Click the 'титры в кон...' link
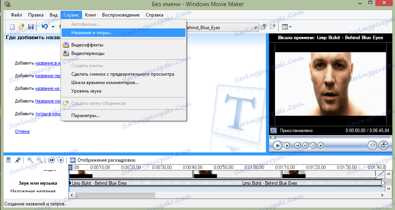The height and width of the screenshot is (210, 395). click(48, 114)
